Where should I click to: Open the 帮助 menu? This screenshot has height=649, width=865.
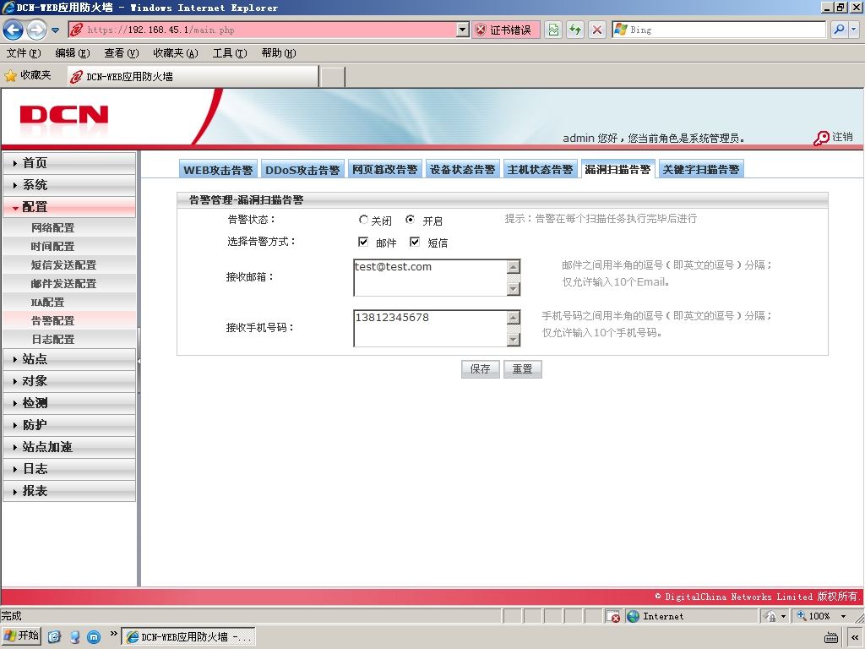tap(279, 53)
